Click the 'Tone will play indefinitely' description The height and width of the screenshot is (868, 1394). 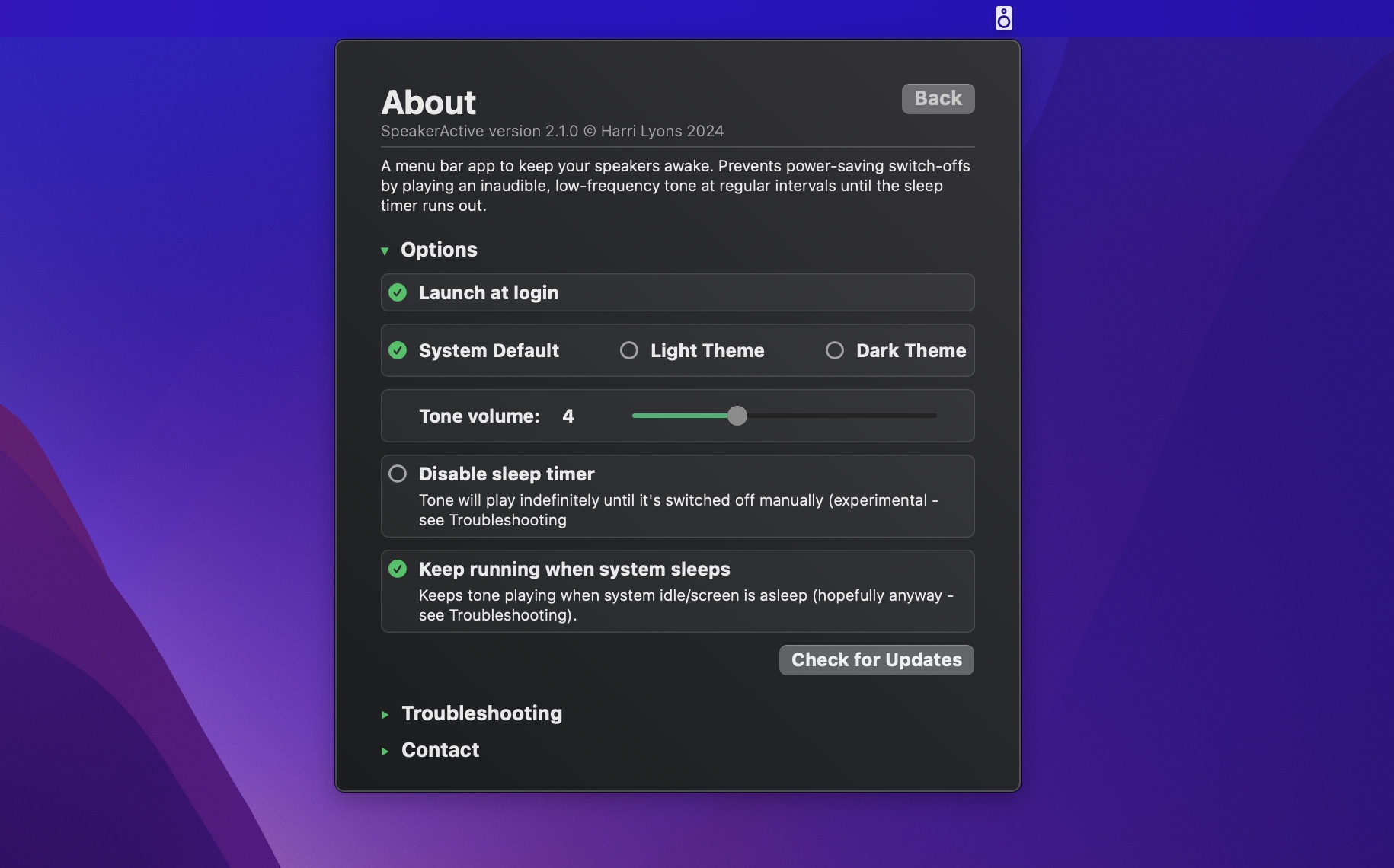point(679,510)
